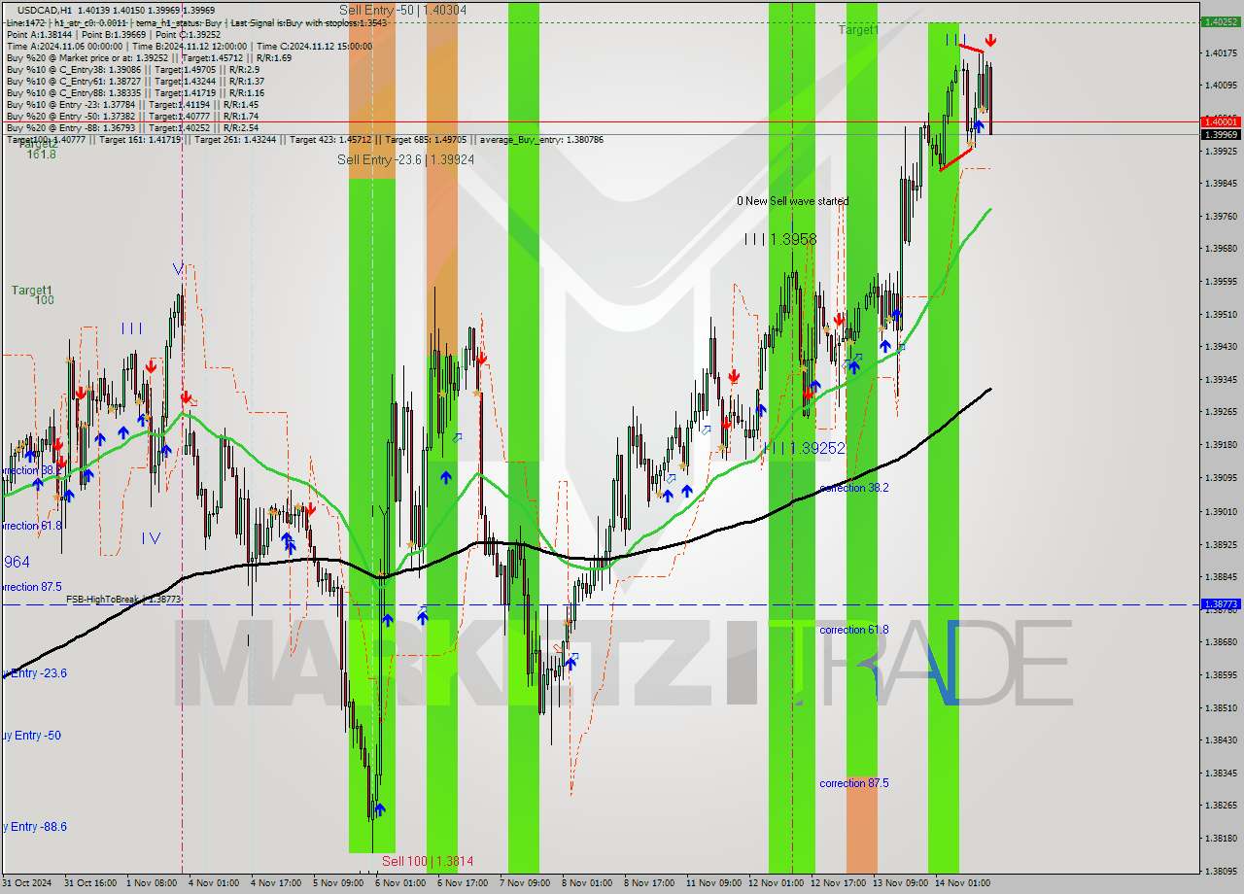Click the '11 Nov 09:00' time label
The image size is (1244, 894).
714,883
